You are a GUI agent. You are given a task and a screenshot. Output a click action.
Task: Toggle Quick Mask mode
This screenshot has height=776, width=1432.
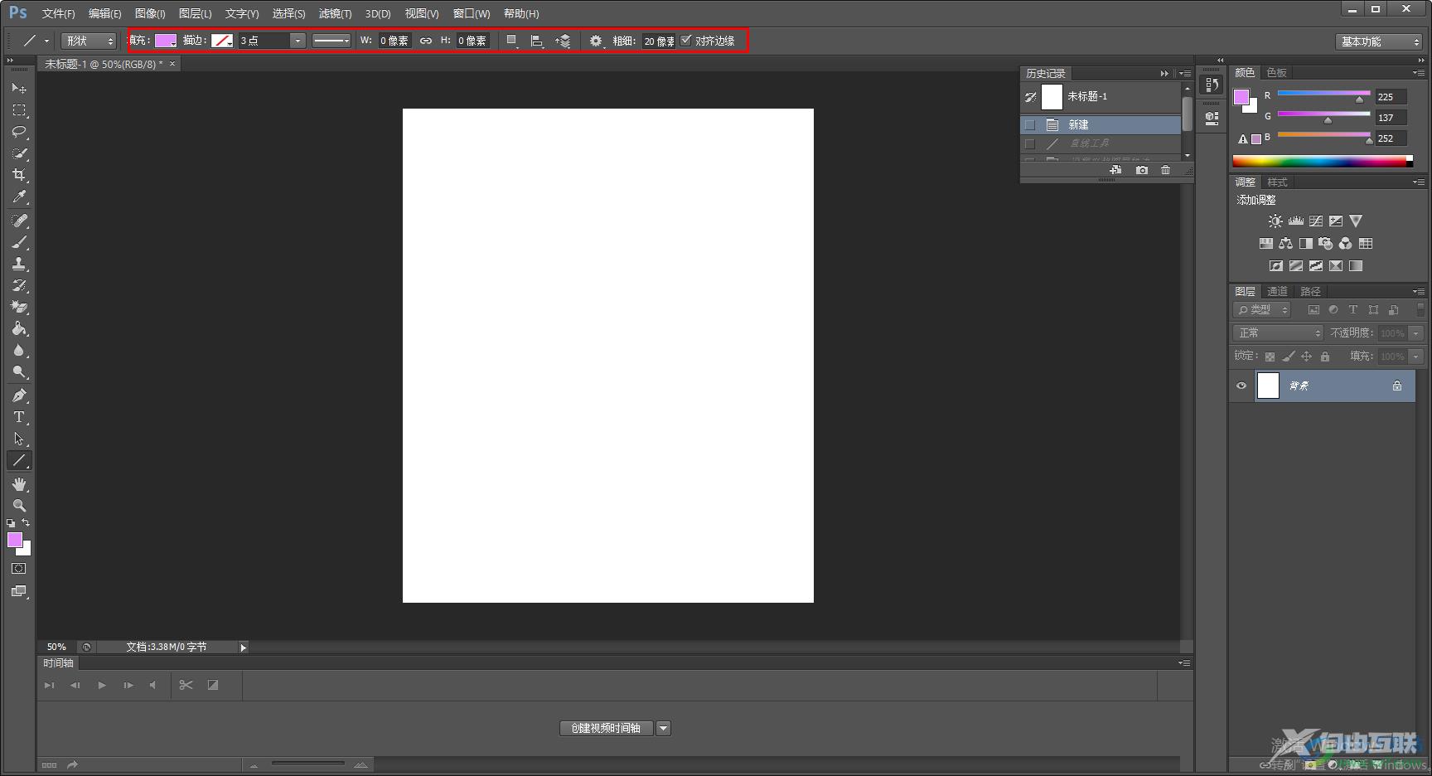(x=19, y=569)
